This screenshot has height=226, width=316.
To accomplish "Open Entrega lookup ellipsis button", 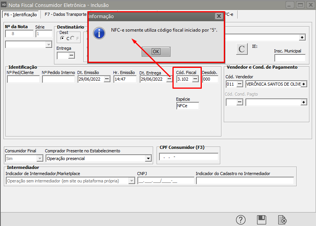I will (71, 56).
